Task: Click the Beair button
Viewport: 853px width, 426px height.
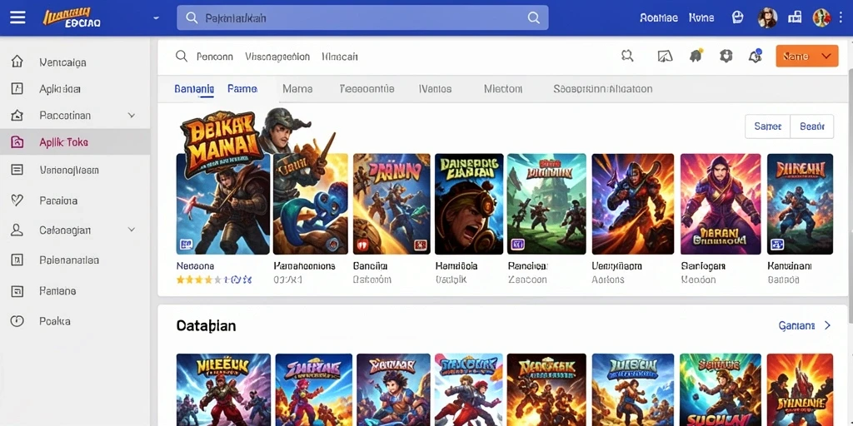Action: coord(811,126)
